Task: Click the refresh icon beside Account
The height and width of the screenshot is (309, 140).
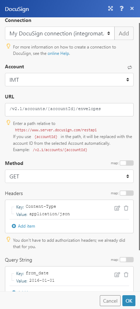Action: coord(129,68)
